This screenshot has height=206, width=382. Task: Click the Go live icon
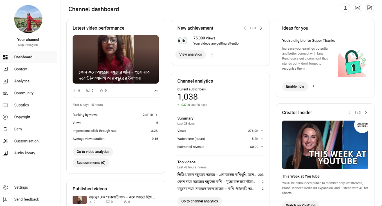coord(357,8)
